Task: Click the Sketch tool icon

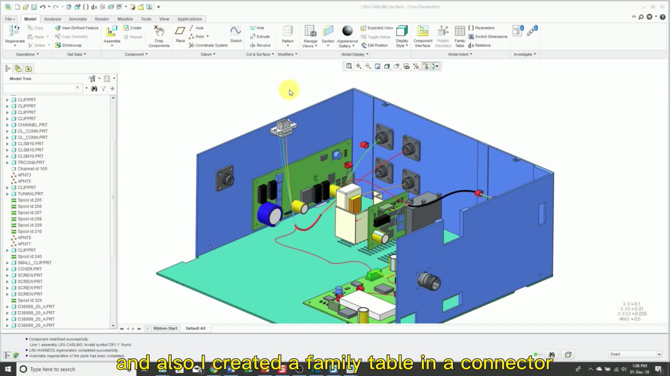Action: point(236,31)
